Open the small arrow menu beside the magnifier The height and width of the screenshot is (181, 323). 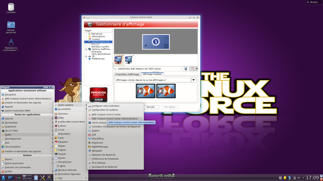tap(197, 69)
